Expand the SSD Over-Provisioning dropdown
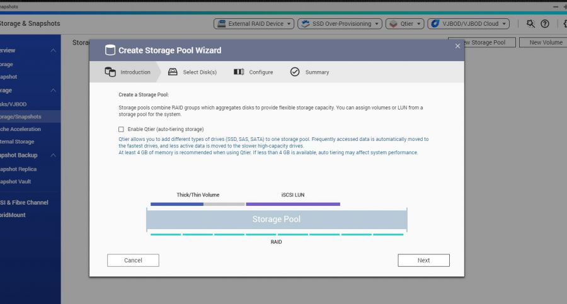The image size is (567, 304). point(340,24)
